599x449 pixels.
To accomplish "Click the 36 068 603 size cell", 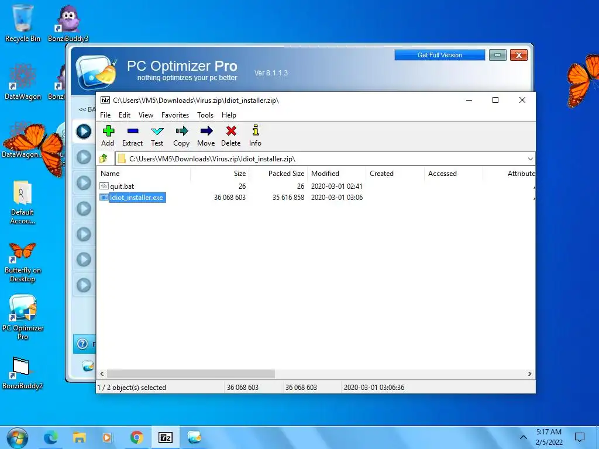I will pos(229,198).
